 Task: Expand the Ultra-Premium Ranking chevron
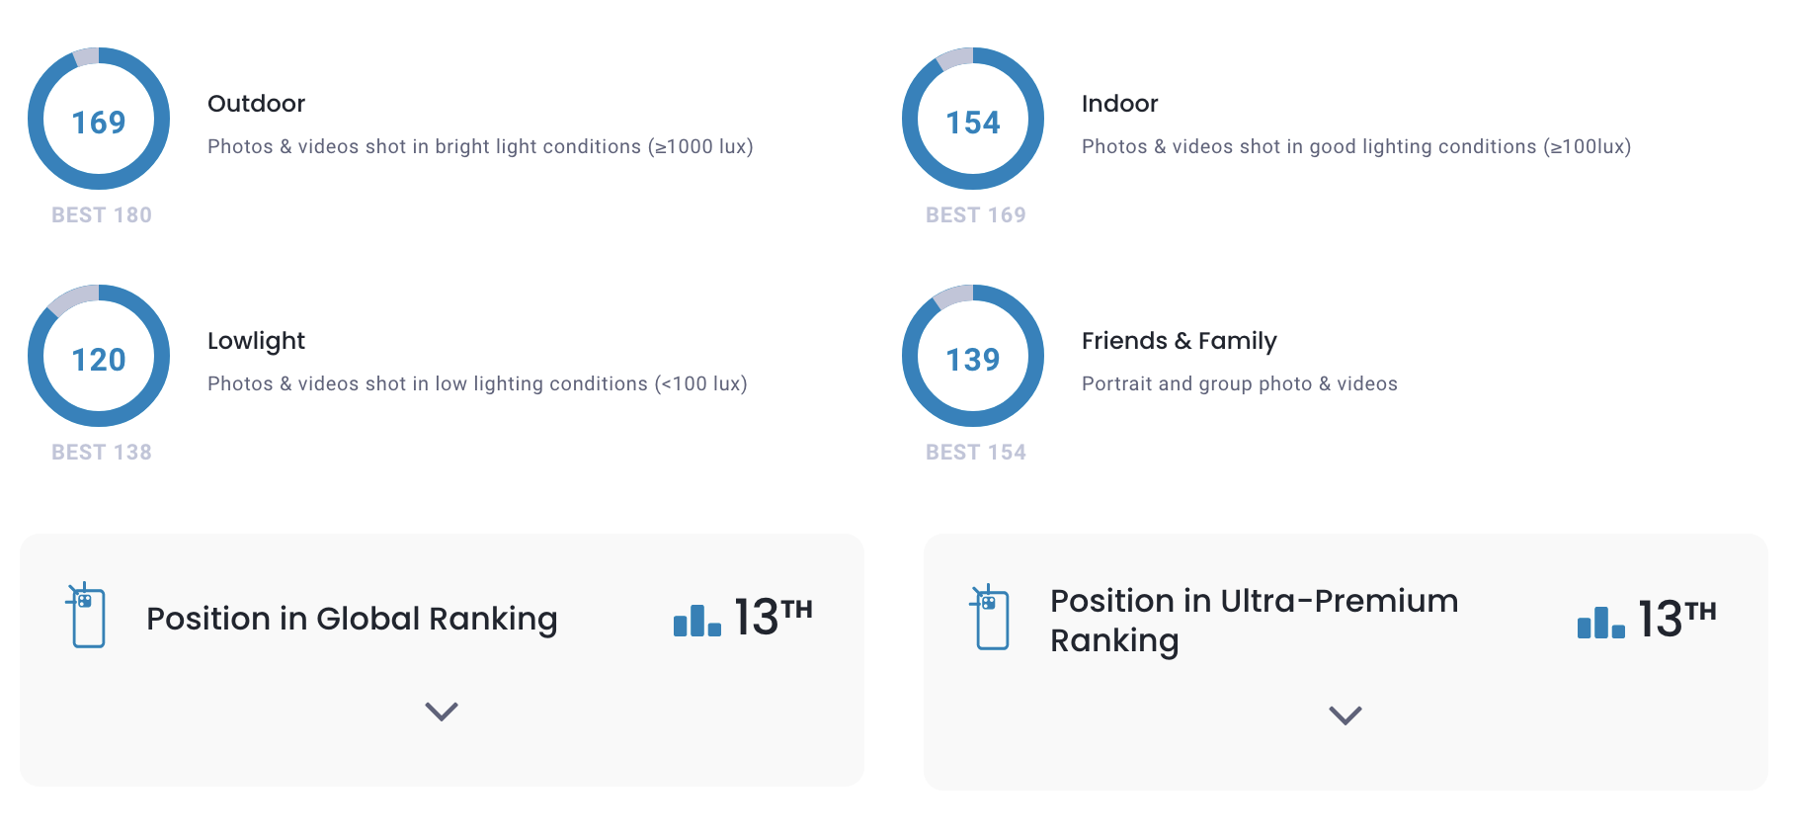pos(1345,715)
